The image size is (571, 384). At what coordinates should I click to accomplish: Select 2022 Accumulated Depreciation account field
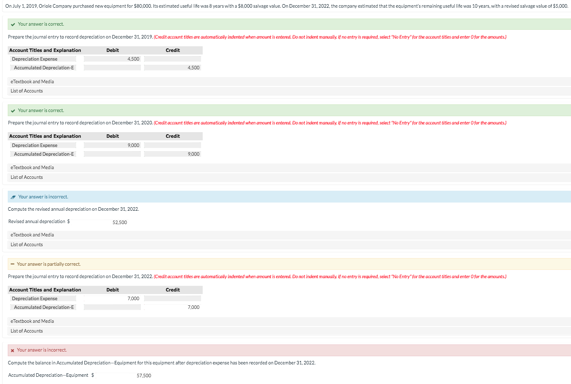pos(43,307)
